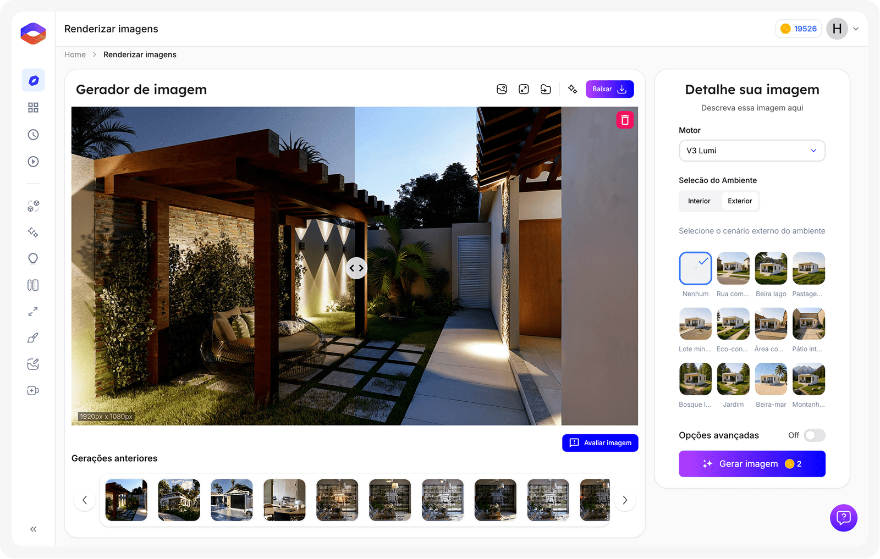Go to Home via breadcrumb
Screen dimensions: 880x559
(75, 54)
